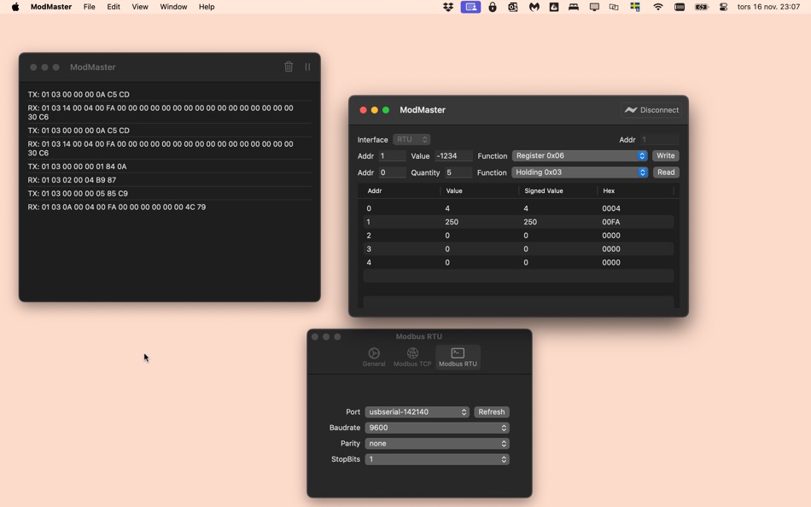The width and height of the screenshot is (811, 507).
Task: Click the Value column header
Action: [454, 191]
